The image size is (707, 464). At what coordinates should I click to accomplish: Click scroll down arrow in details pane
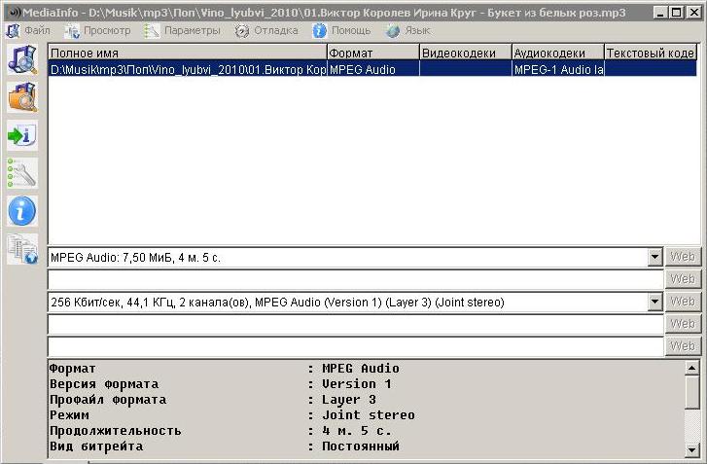click(x=691, y=449)
